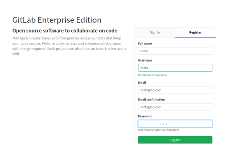Click the "Open source software" subheading
This screenshot has width=239, height=149.
tap(65, 31)
